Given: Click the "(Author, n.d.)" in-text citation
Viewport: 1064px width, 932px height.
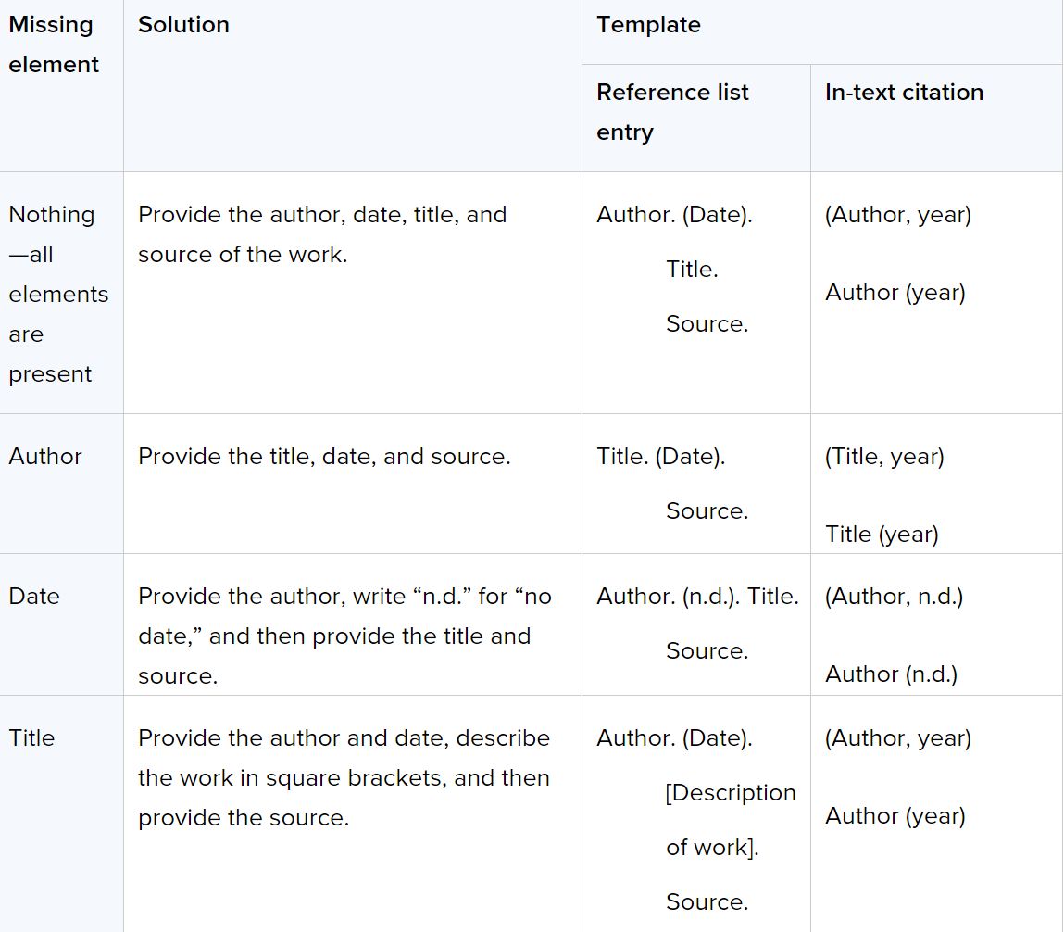Looking at the screenshot, I should click(x=894, y=597).
